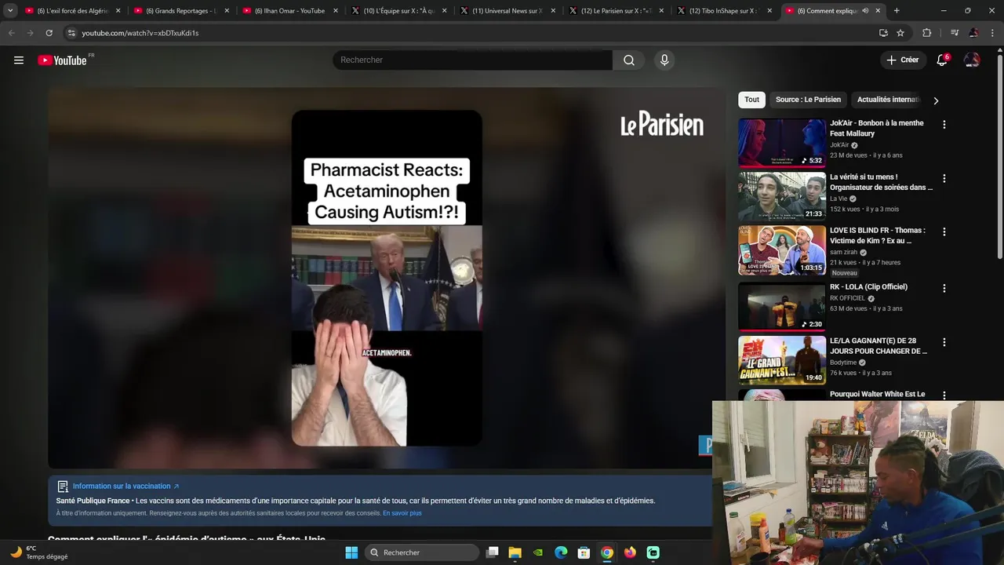Click the install app icon in address bar

pos(883,33)
